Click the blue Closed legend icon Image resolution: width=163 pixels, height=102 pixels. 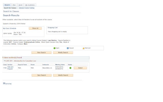[x=68, y=48]
